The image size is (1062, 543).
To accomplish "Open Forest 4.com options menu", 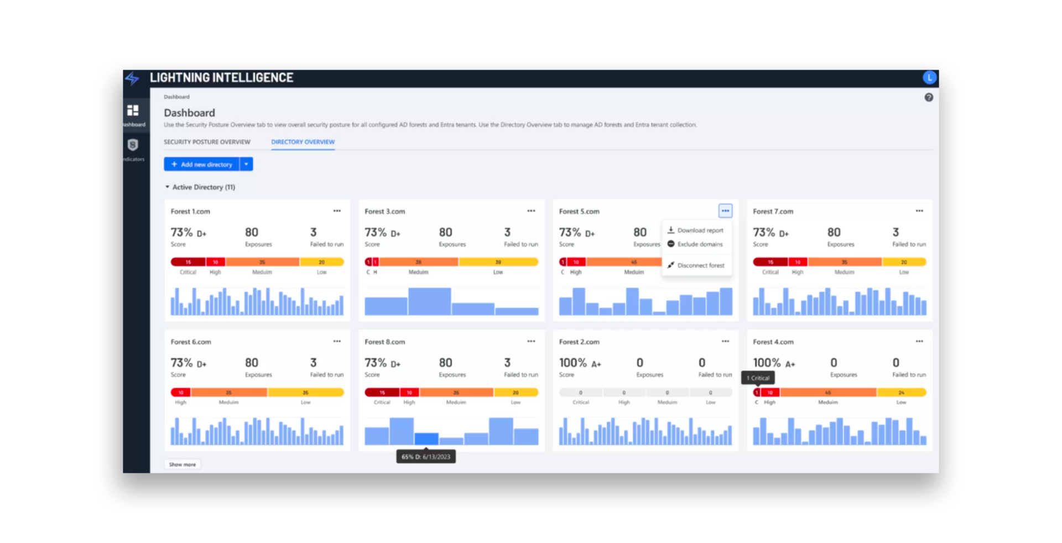I will pos(919,341).
